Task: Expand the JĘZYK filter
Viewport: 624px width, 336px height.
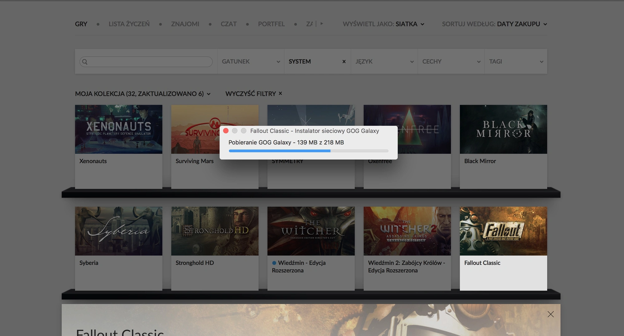Action: click(x=384, y=61)
